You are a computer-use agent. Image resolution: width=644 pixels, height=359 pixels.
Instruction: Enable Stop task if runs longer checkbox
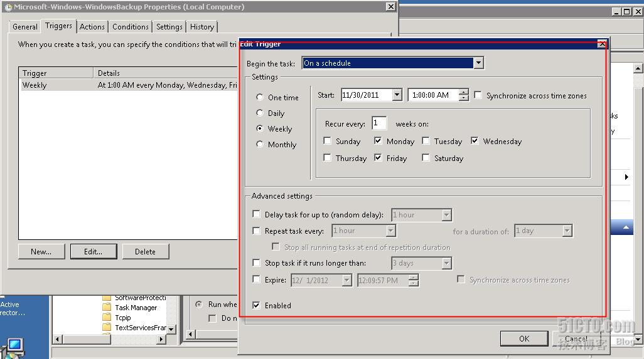click(256, 263)
